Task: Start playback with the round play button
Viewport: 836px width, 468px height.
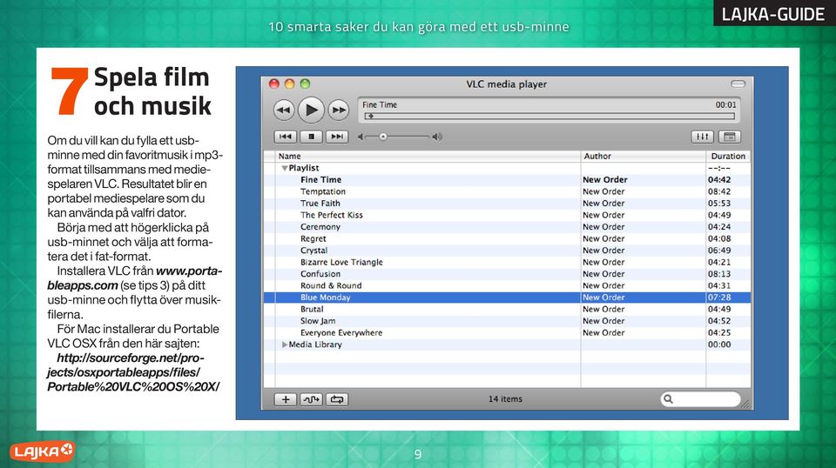Action: 311,110
